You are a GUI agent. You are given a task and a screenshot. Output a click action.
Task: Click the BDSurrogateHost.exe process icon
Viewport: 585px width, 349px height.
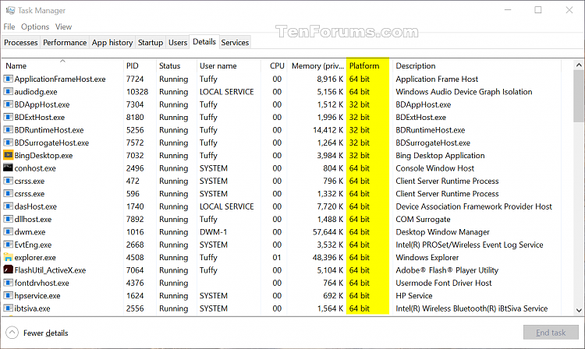(8, 143)
